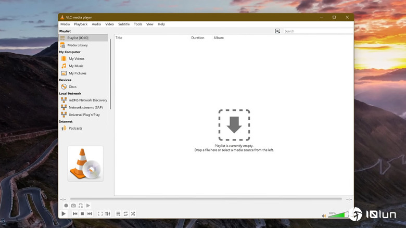Viewport: 406px width, 228px height.
Task: Open playlist view mode dropdown
Action: pyautogui.click(x=277, y=31)
